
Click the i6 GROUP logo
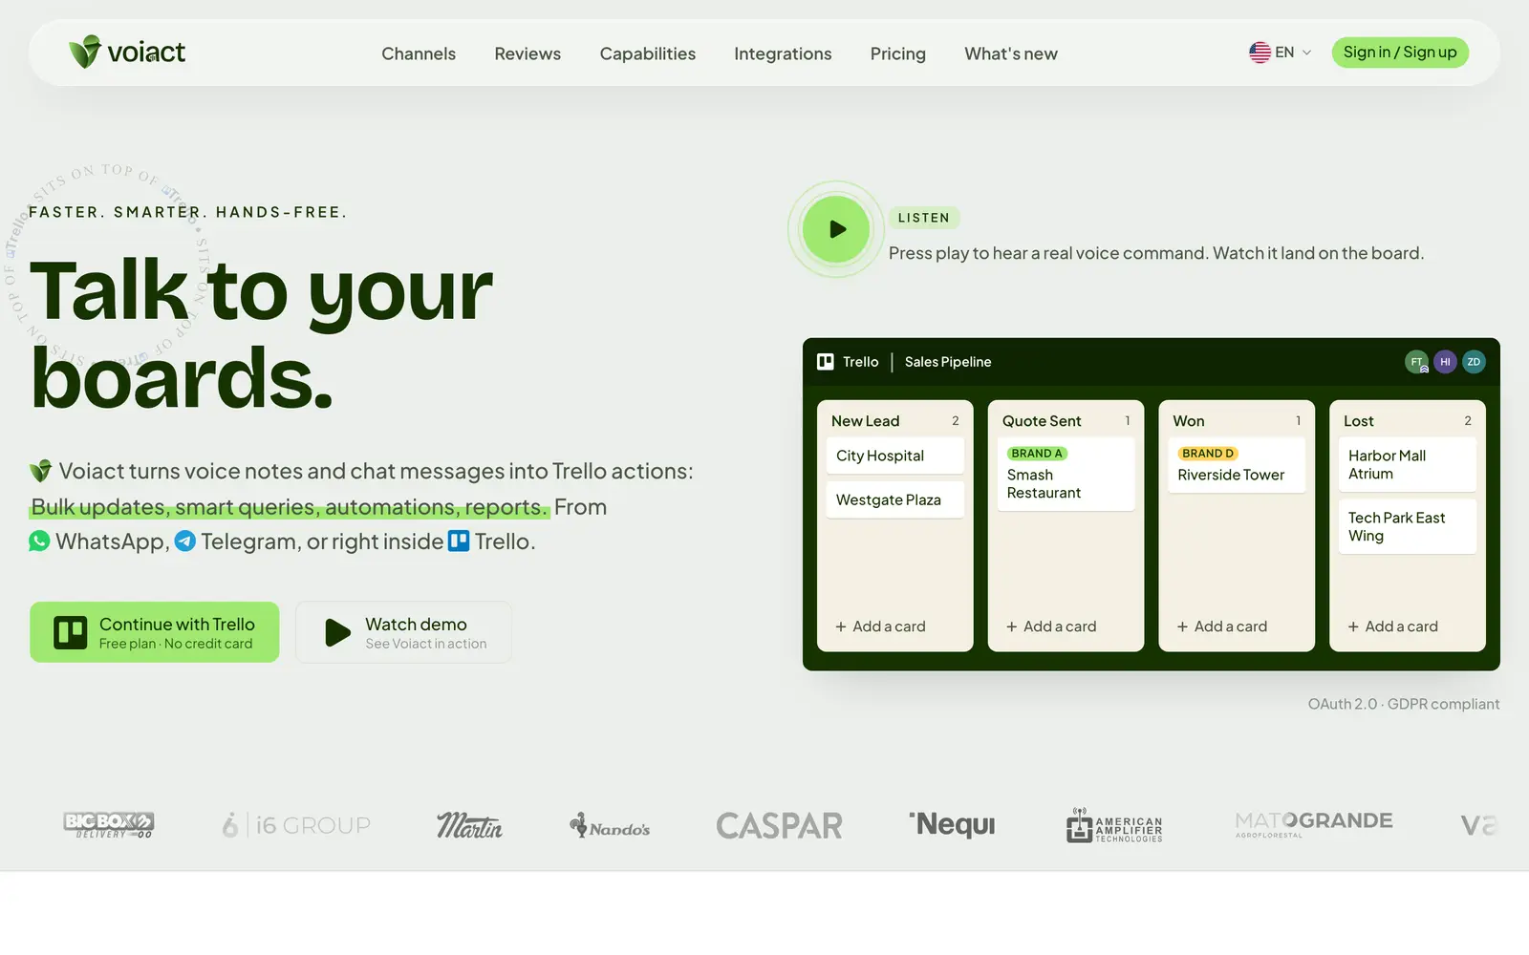(x=296, y=825)
